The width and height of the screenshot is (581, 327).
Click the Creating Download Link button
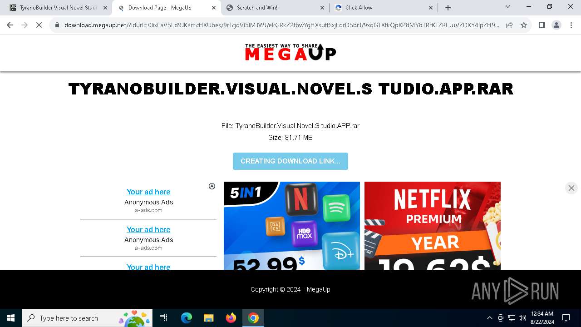[290, 161]
